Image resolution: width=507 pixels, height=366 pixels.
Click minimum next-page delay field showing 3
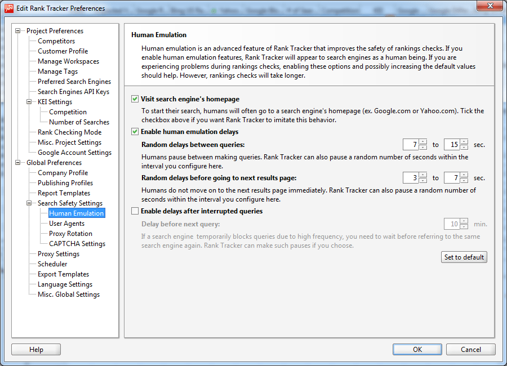pyautogui.click(x=411, y=178)
